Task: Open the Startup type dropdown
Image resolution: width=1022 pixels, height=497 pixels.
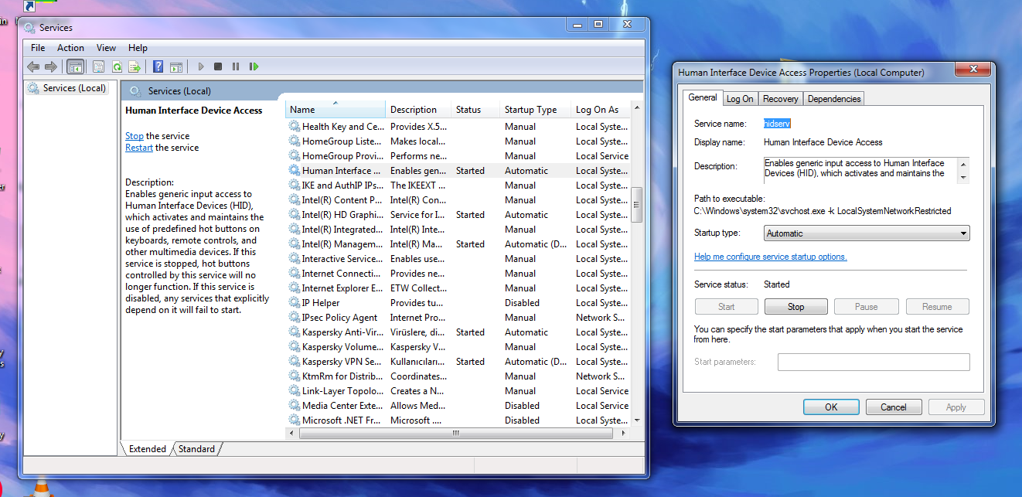Action: (x=867, y=233)
